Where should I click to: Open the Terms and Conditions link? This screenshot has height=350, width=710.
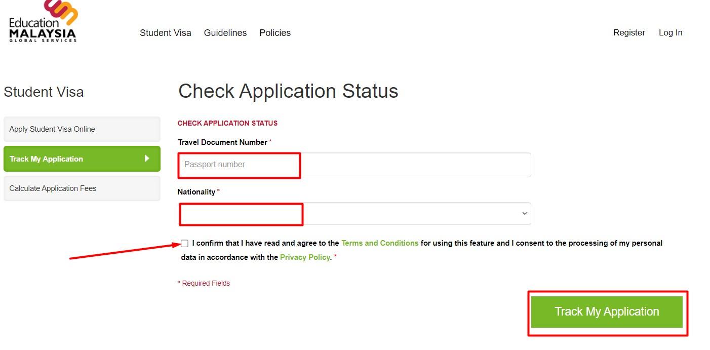380,243
